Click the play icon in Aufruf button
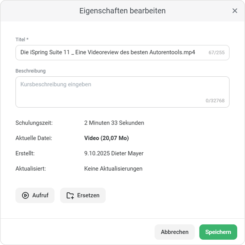The image size is (245, 245). click(25, 195)
